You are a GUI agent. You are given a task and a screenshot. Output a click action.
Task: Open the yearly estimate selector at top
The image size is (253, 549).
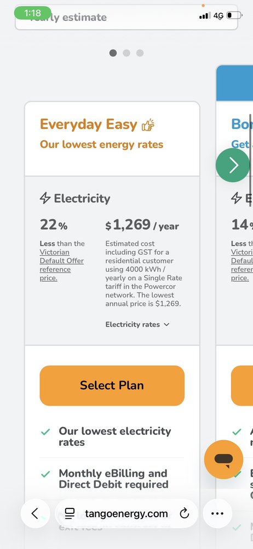[x=126, y=17]
